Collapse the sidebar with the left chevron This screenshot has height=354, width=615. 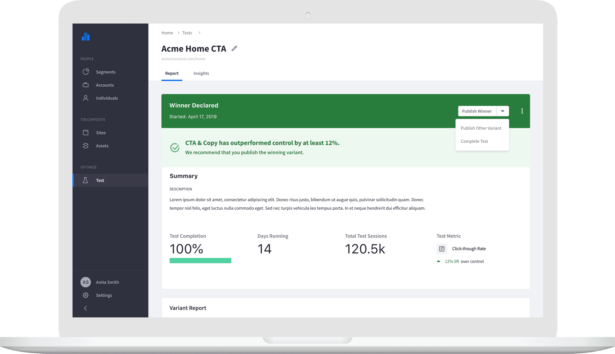(86, 308)
